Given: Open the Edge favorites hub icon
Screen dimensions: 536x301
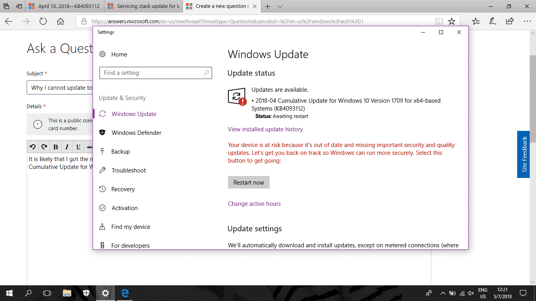Looking at the screenshot, I should 476,21.
